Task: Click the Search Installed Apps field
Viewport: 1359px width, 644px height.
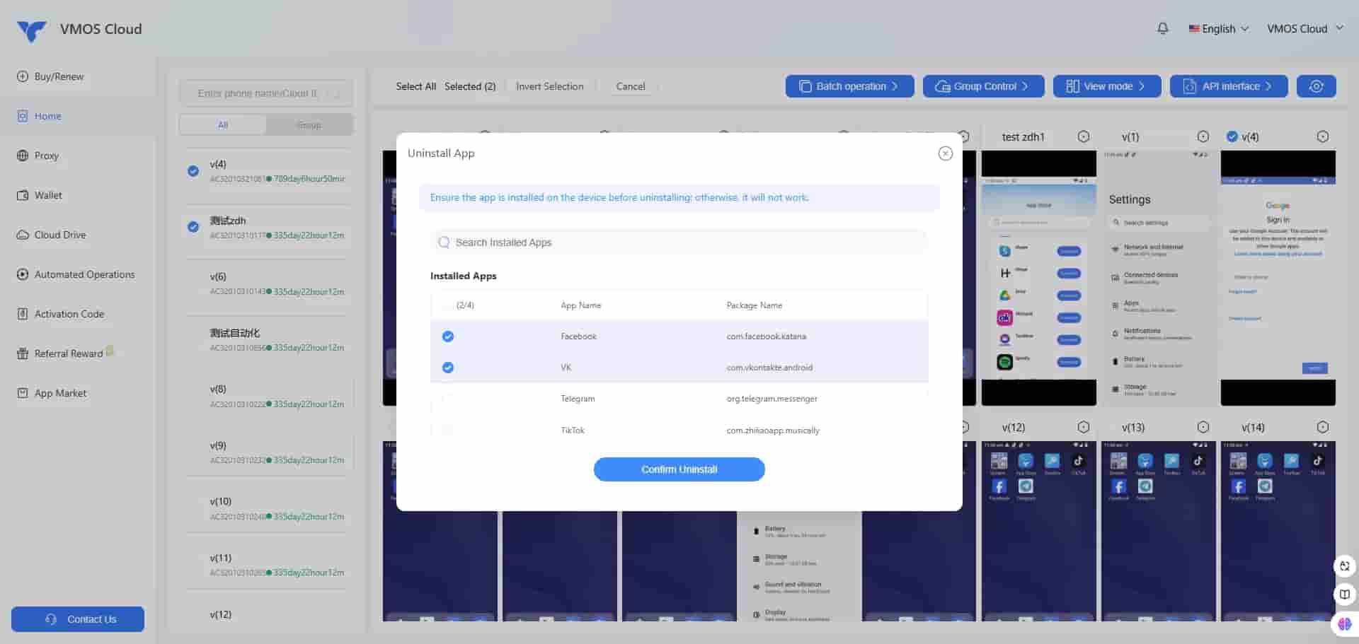Action: tap(679, 242)
